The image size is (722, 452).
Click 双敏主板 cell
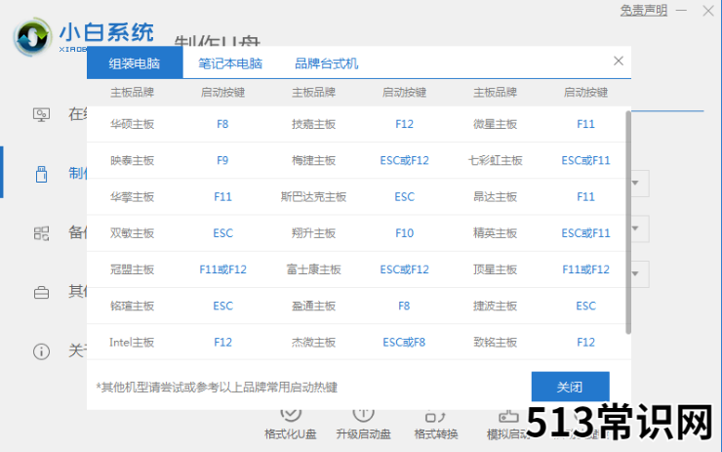click(132, 233)
